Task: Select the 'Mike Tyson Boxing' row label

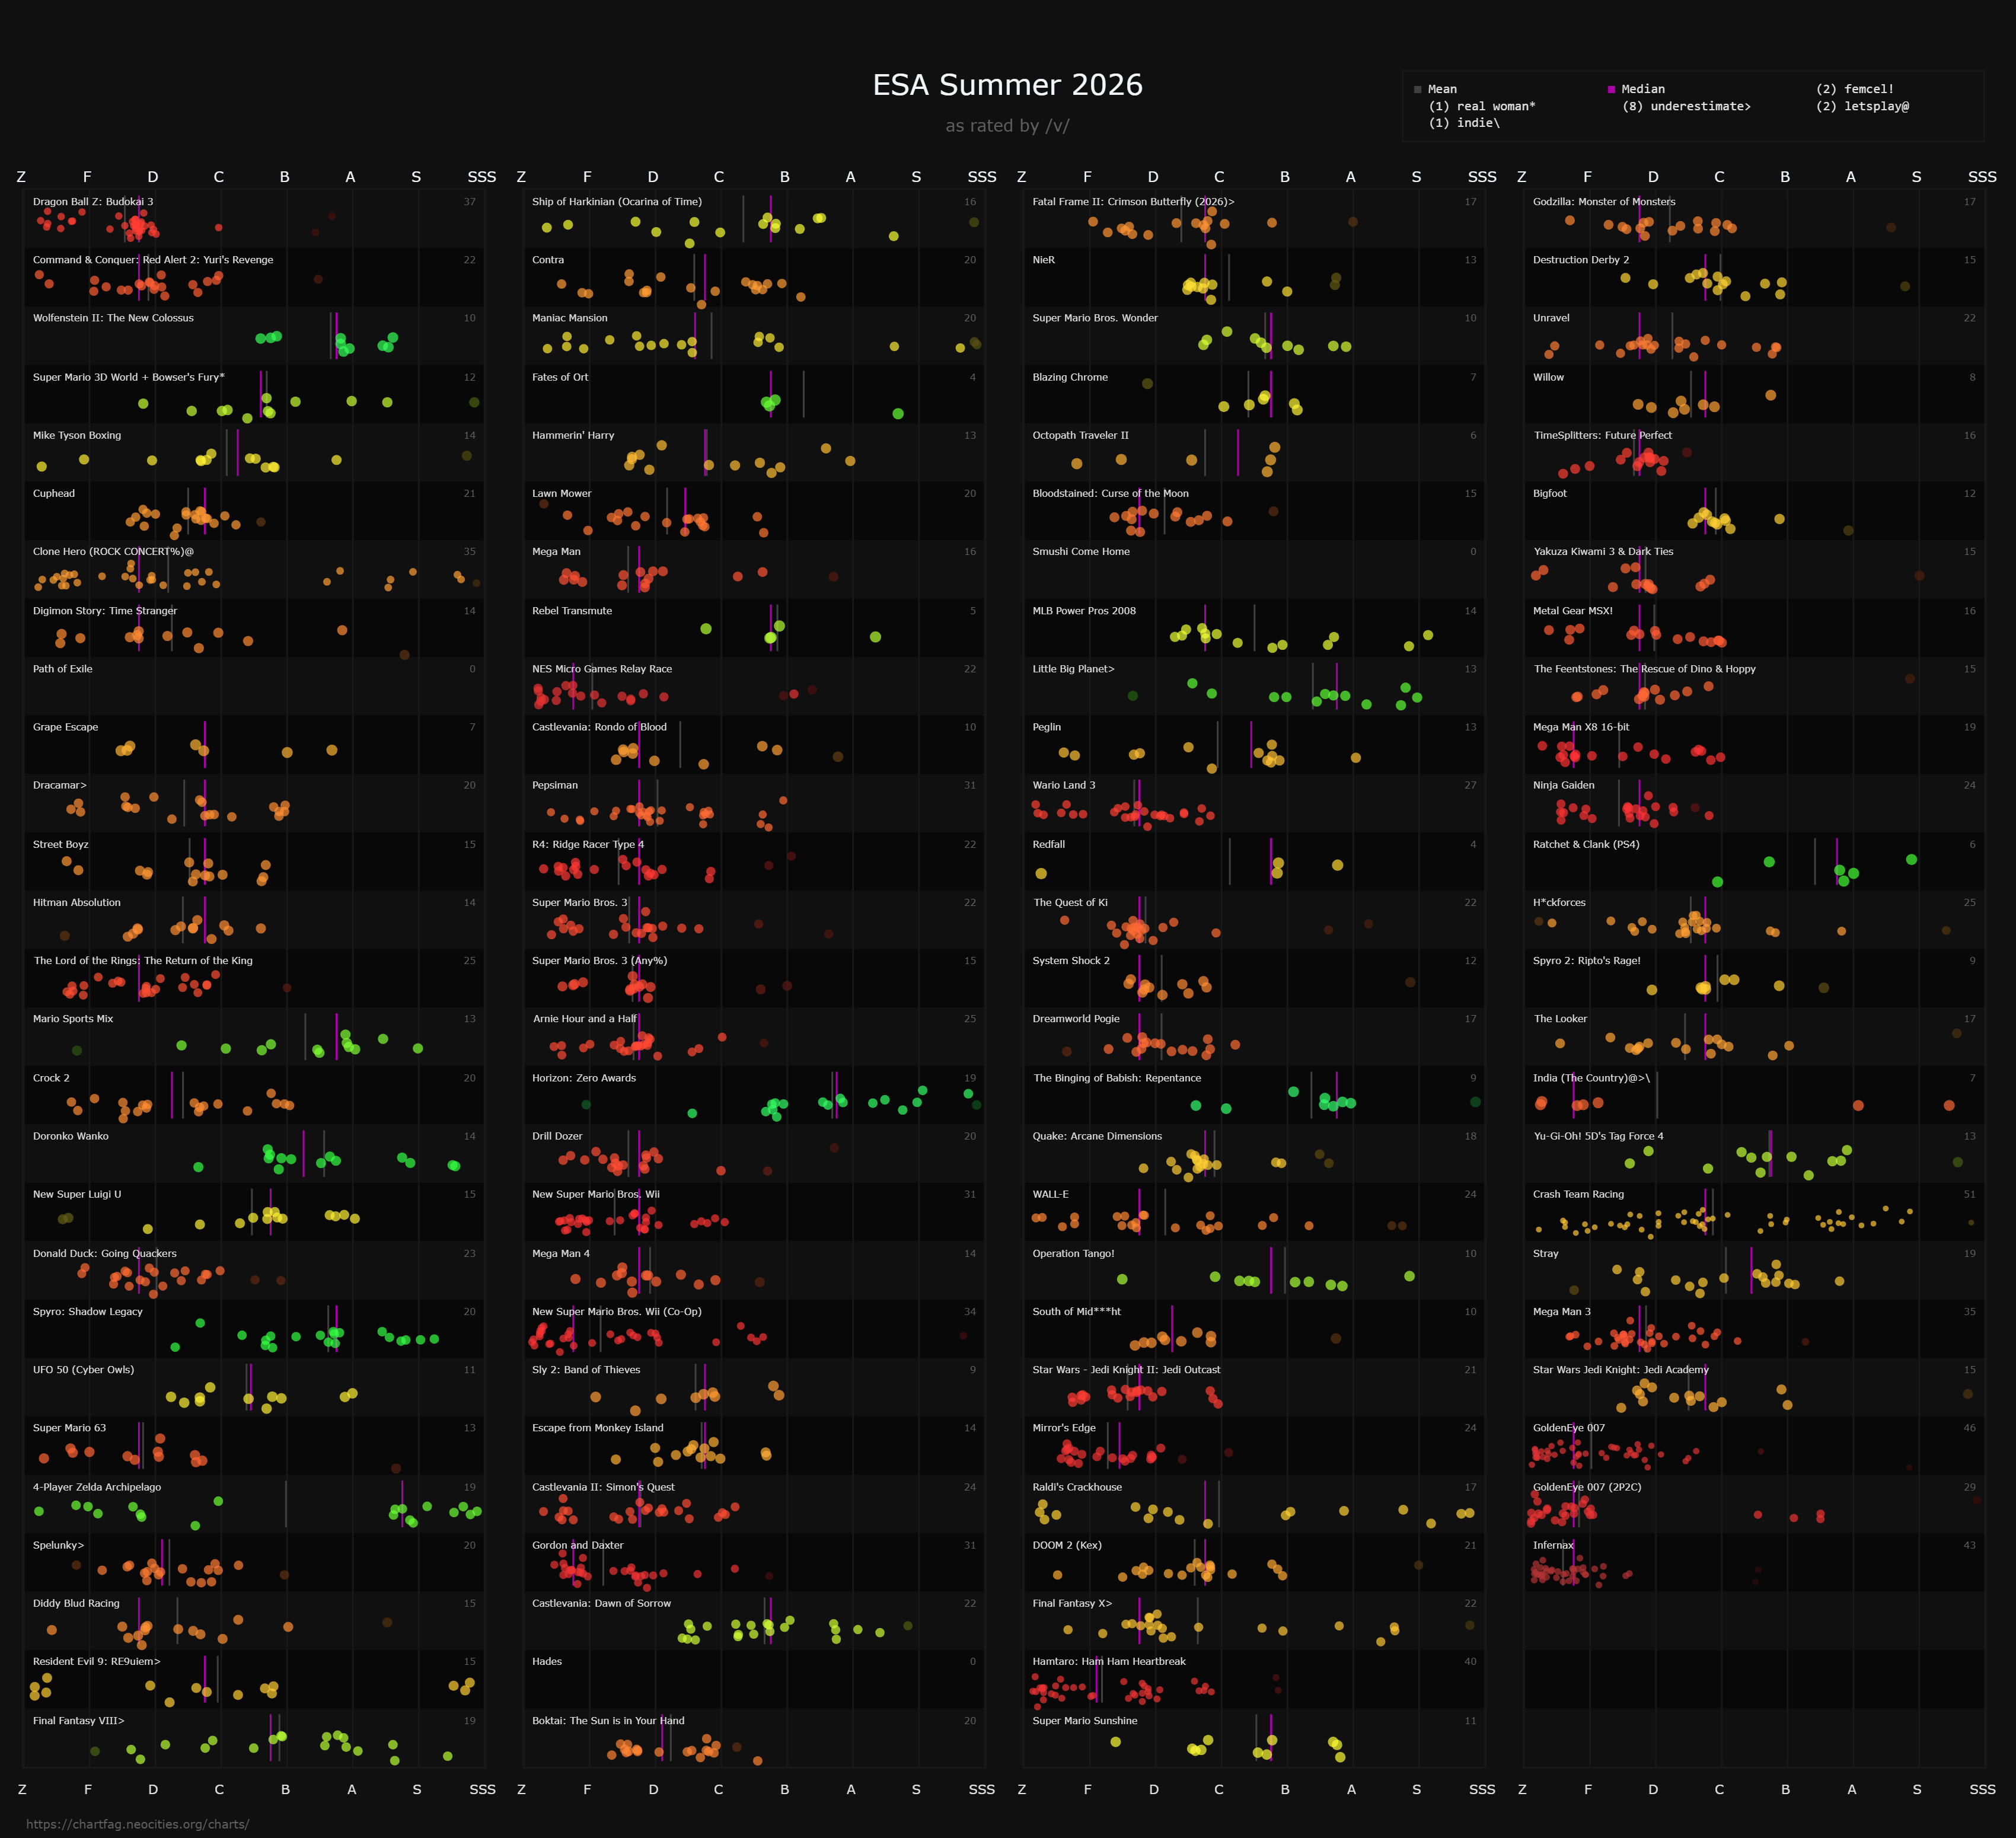Action: [x=77, y=435]
